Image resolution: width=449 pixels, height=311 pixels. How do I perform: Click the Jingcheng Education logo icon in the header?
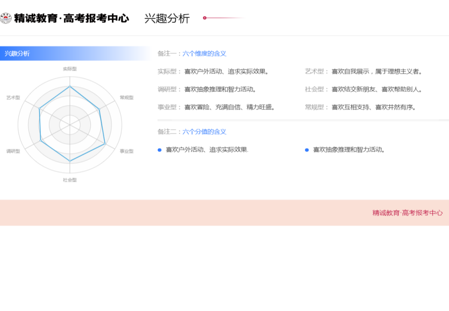pyautogui.click(x=6, y=19)
